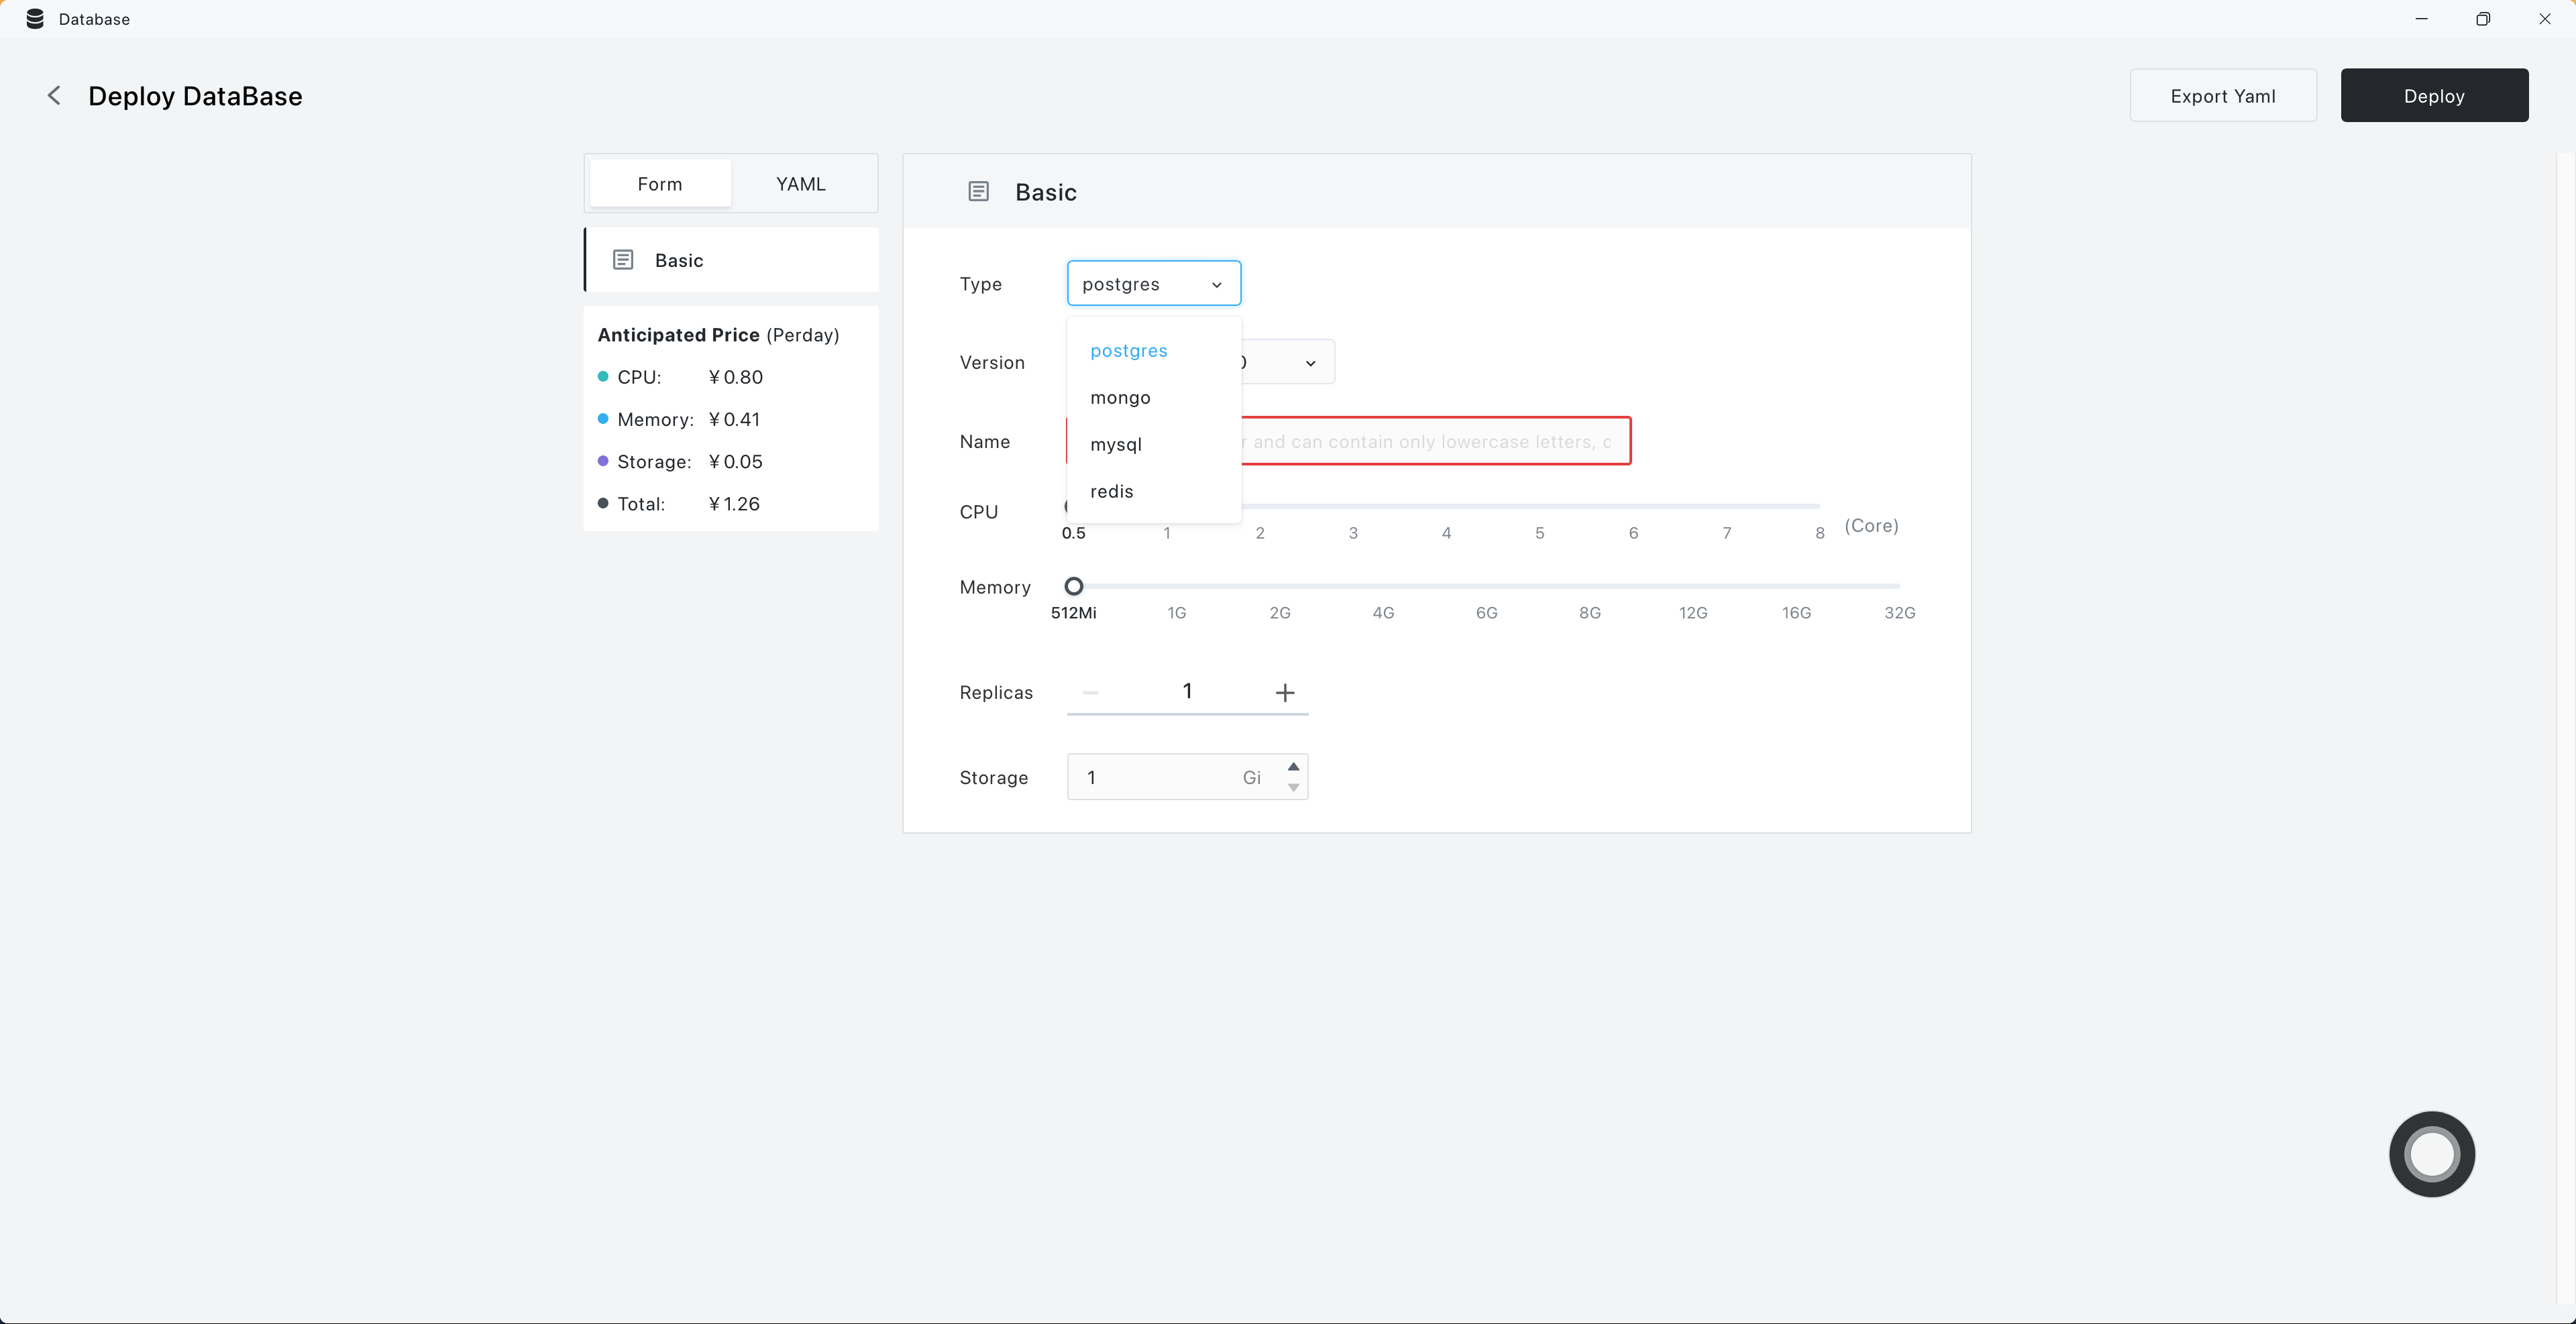Click the sidebar Basic list icon

(622, 260)
